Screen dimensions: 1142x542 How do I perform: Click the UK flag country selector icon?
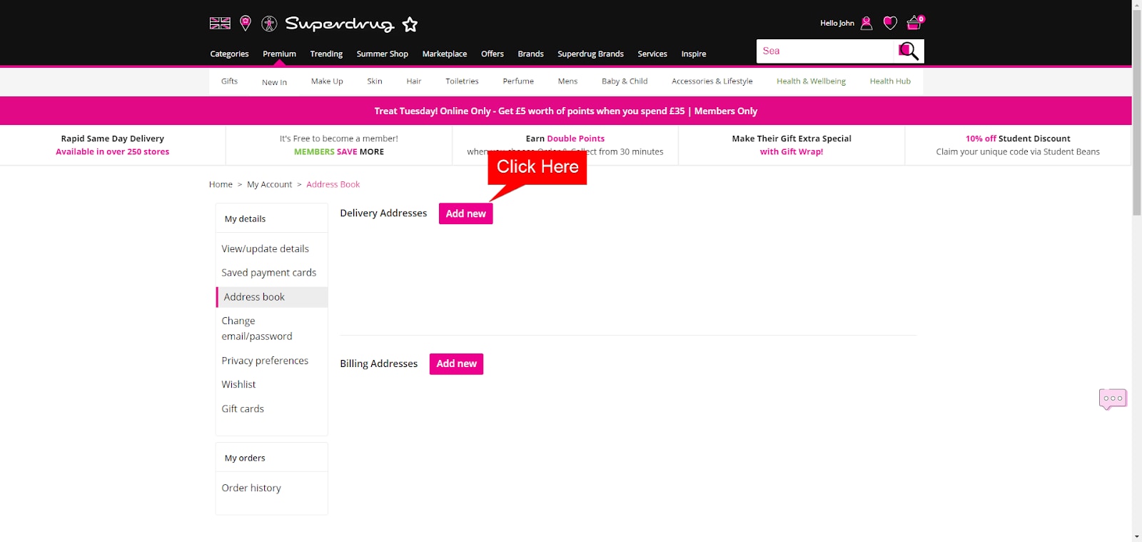pos(220,24)
